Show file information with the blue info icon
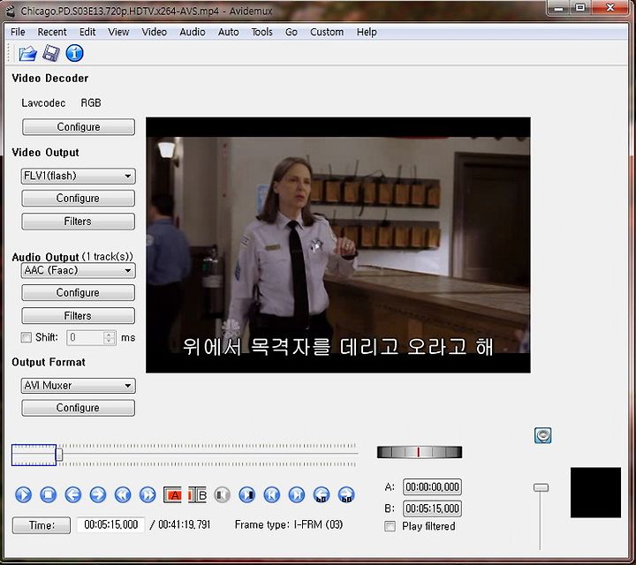Screen dimensions: 636x565 pos(74,53)
